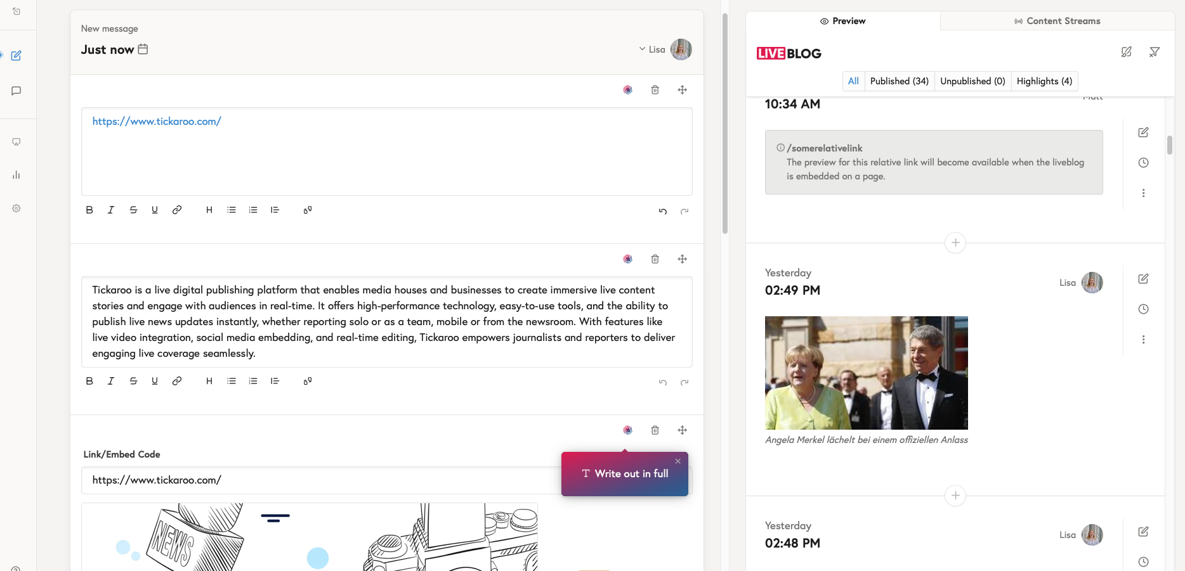Toggle bullet list in the first block toolbar
This screenshot has width=1185, height=571.
click(x=232, y=210)
